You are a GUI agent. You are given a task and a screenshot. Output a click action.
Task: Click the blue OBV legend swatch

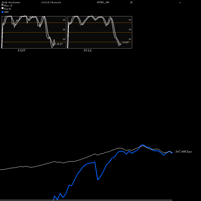click(x=2, y=12)
